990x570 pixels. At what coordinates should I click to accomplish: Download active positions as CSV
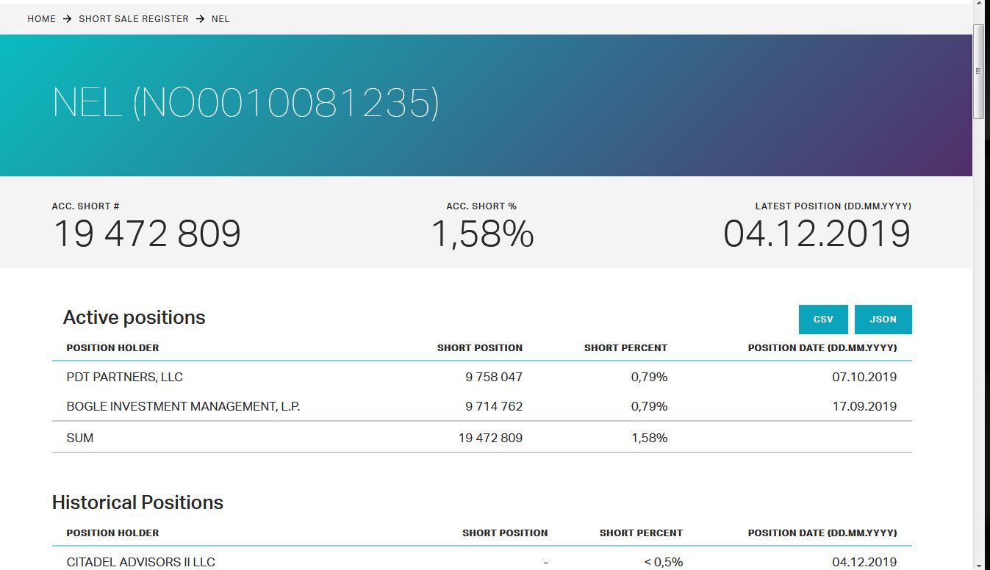[x=823, y=320]
